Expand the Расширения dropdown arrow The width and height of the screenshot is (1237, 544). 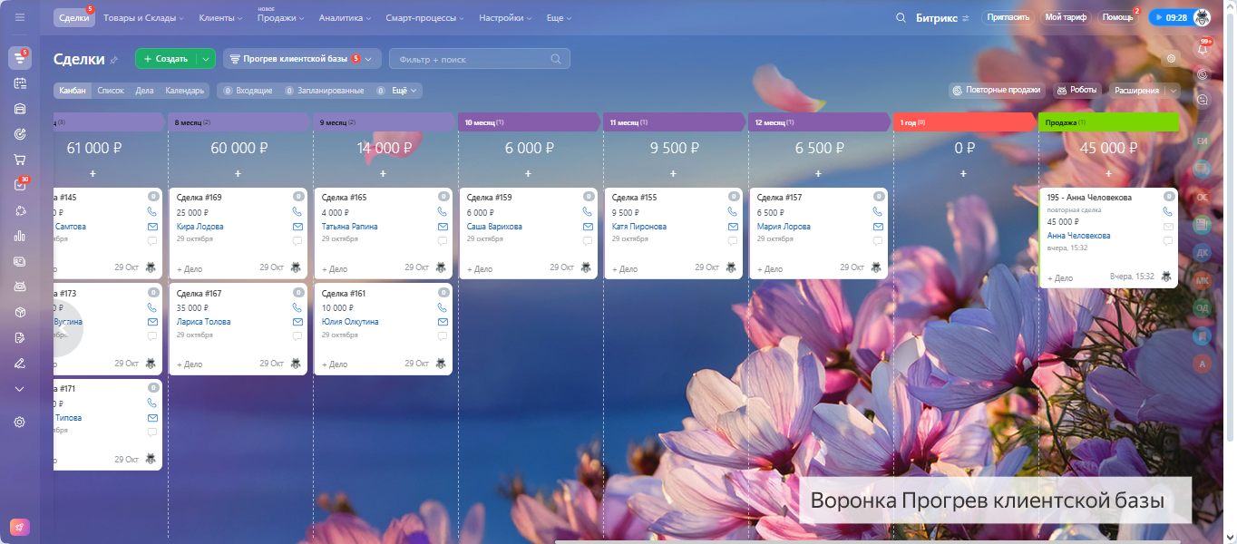click(x=1173, y=91)
